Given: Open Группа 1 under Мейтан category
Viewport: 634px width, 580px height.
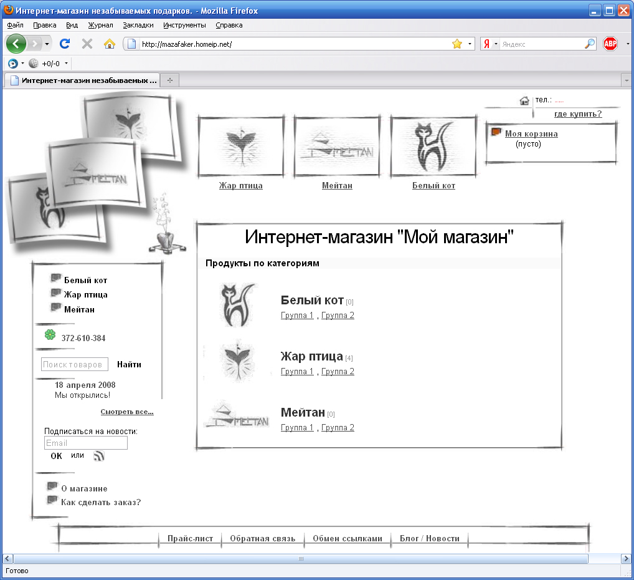Looking at the screenshot, I should [297, 427].
